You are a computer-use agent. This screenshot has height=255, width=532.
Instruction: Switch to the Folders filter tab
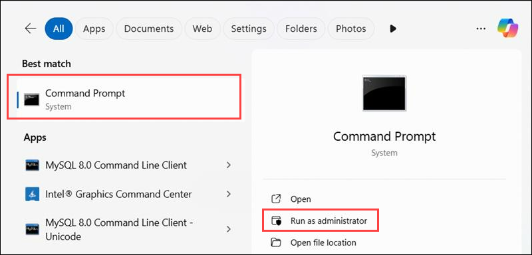coord(301,29)
